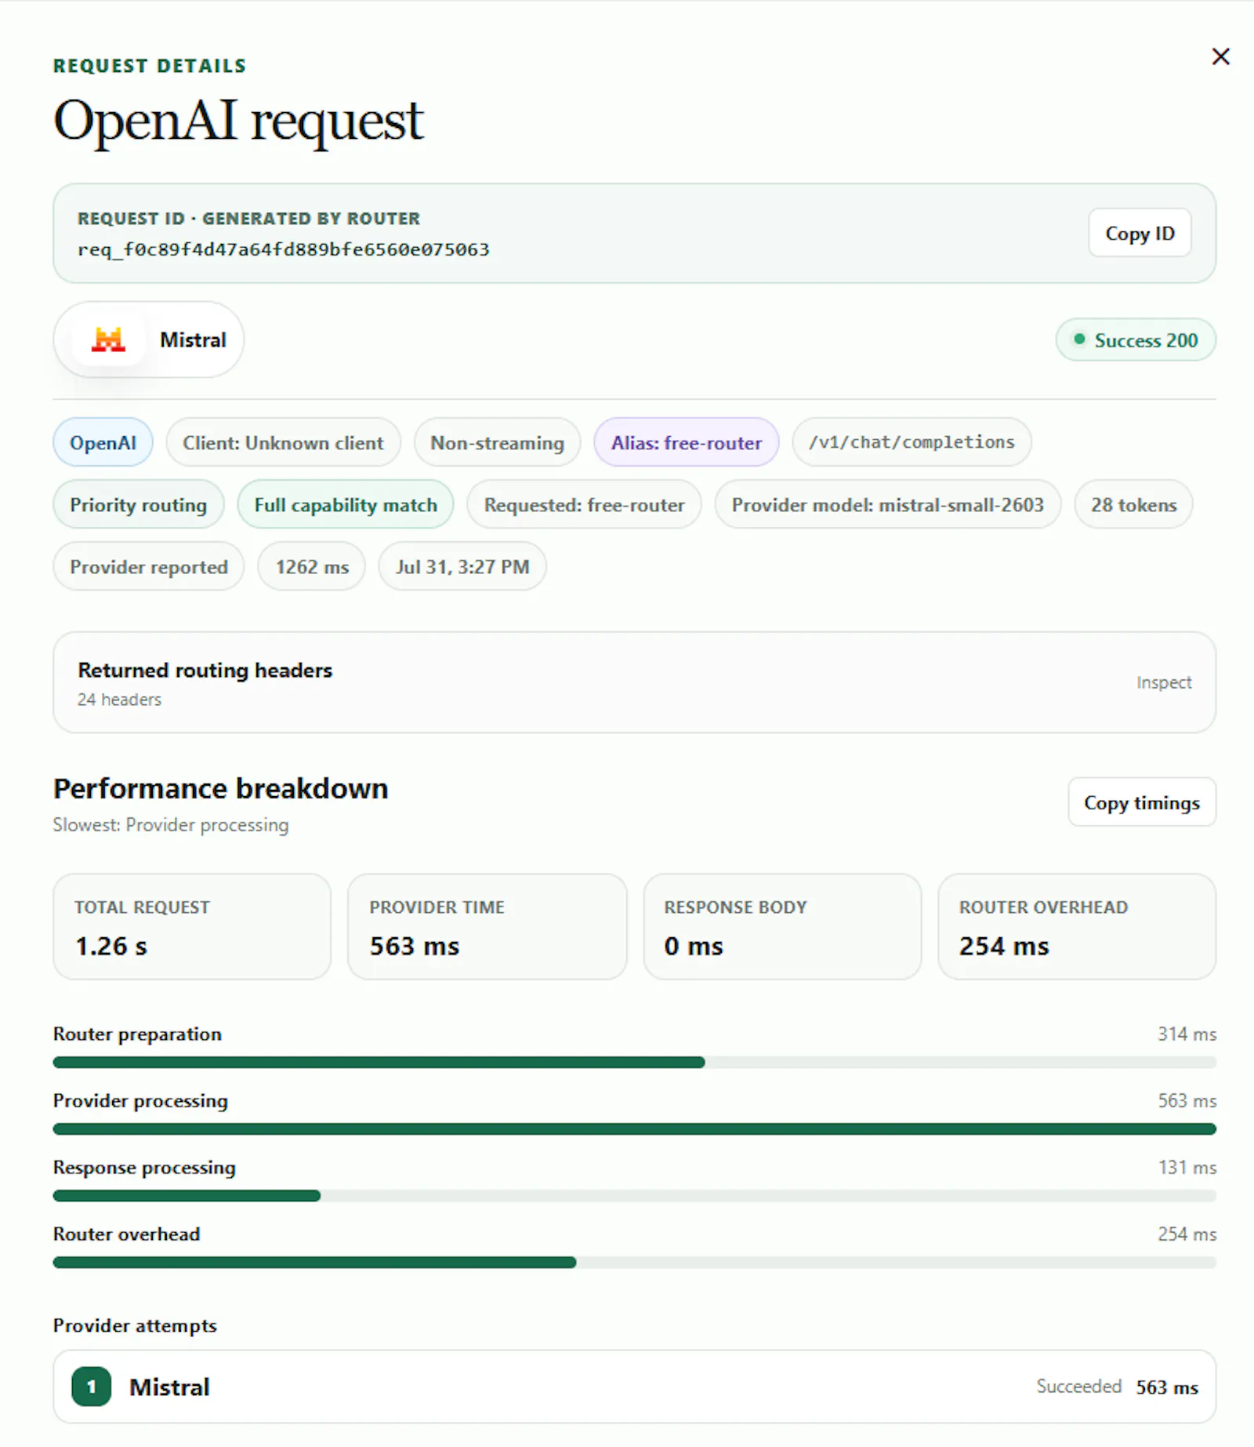Click the bottom Router overhead progress bar

(x=634, y=1263)
